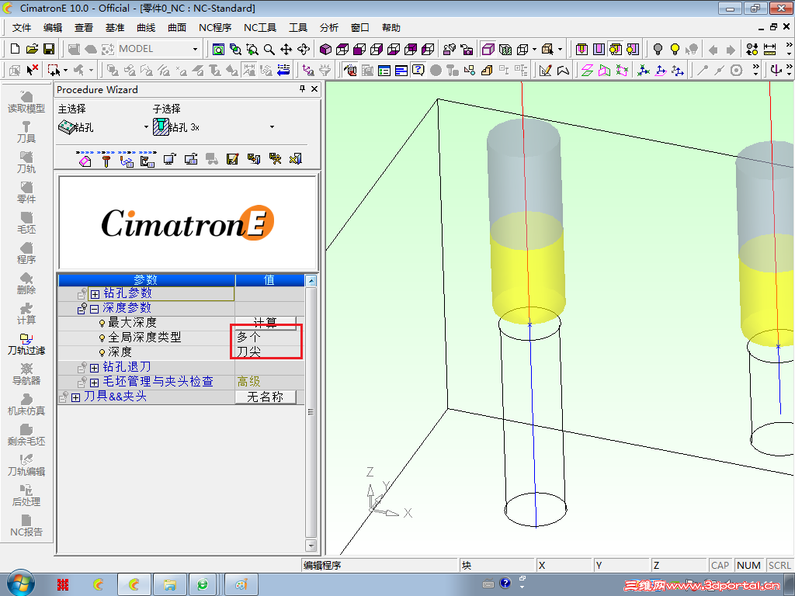Open the file explorer taskbar icon

tap(169, 585)
